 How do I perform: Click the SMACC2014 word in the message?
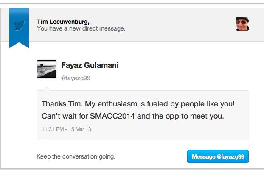[x=112, y=116]
